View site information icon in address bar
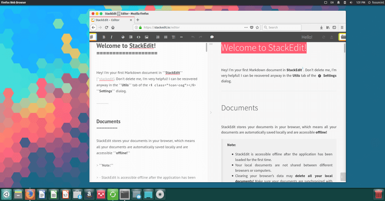This screenshot has width=385, height=201. [136, 27]
